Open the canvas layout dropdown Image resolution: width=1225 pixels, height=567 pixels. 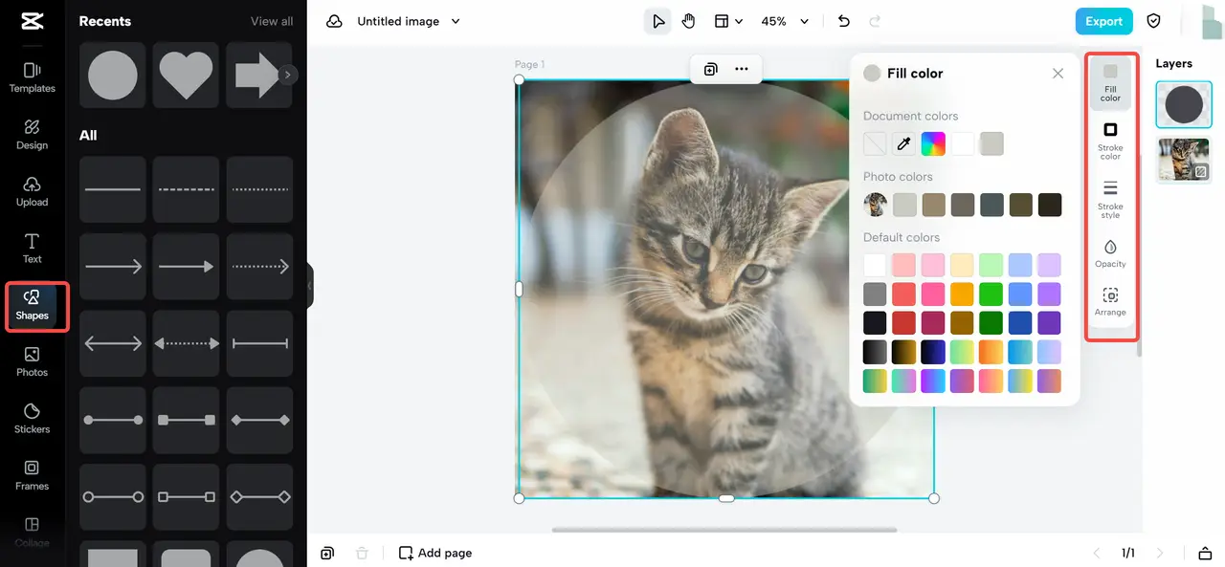click(728, 21)
